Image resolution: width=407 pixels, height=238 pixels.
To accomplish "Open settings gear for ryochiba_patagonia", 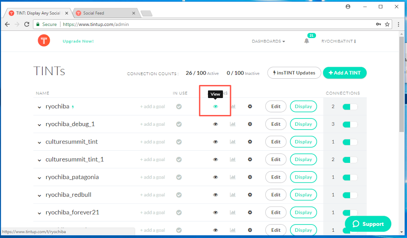I will click(250, 177).
